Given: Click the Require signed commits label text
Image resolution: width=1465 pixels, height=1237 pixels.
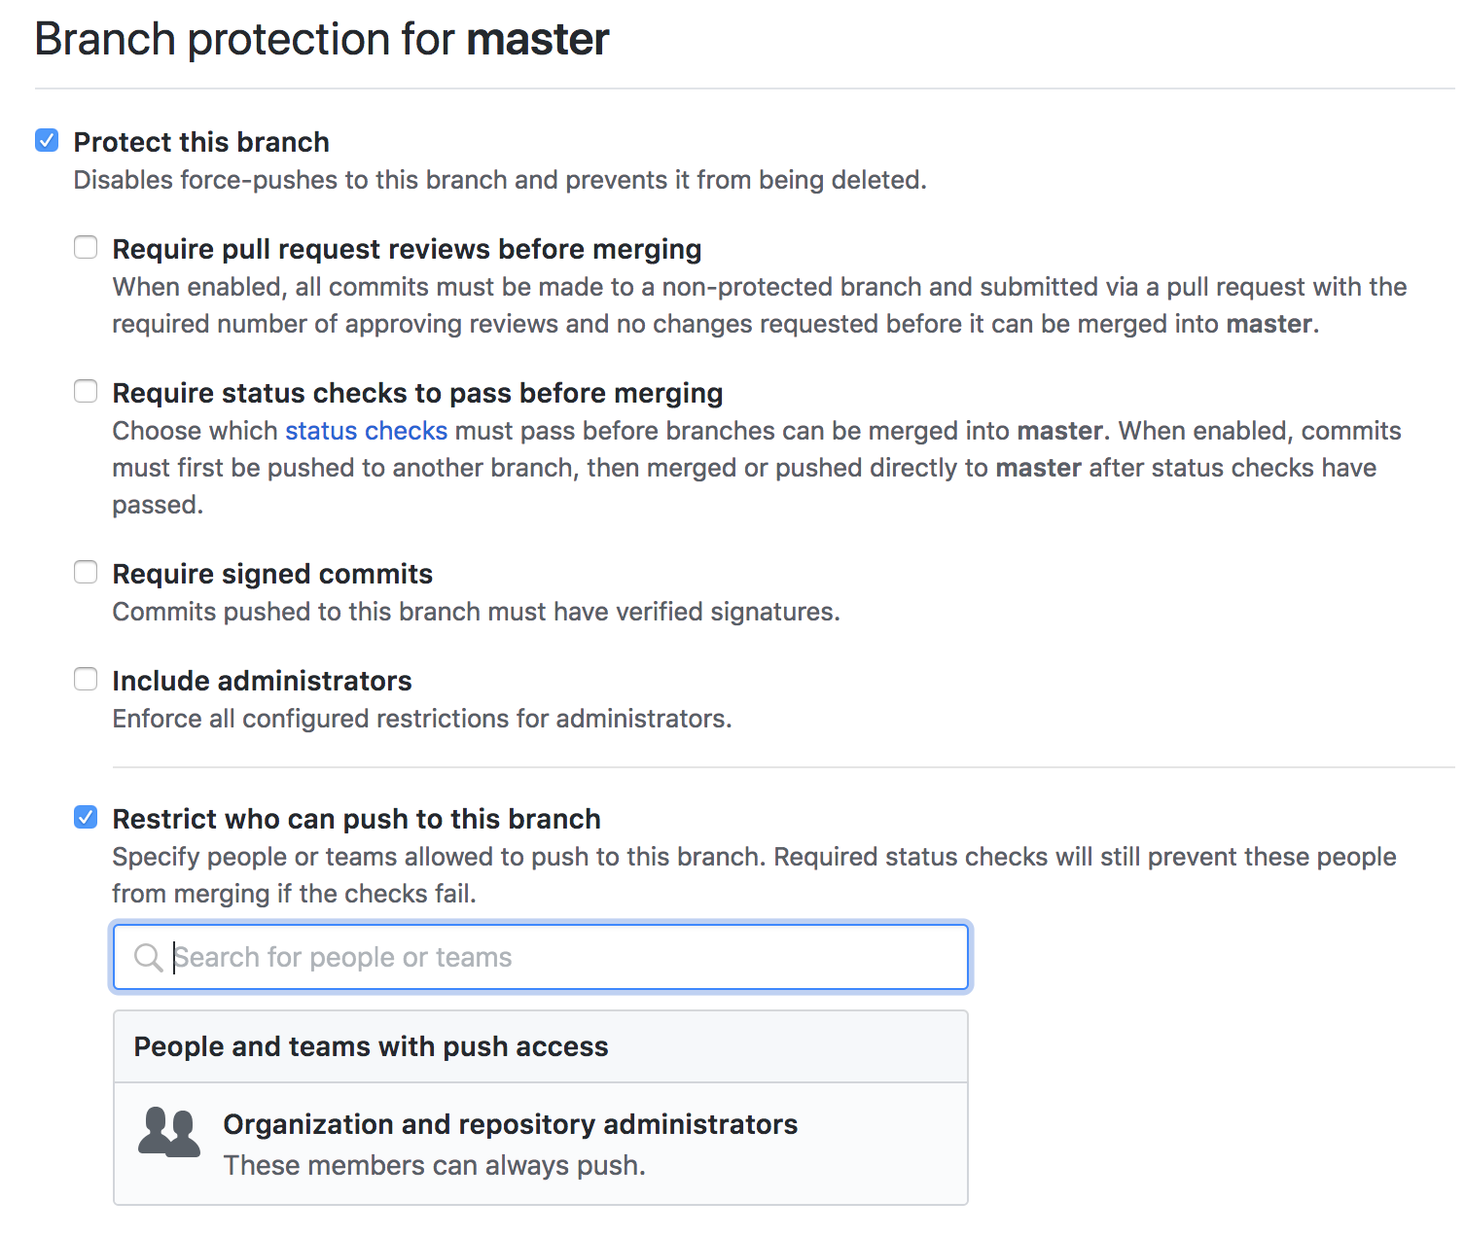Looking at the screenshot, I should [x=272, y=574].
